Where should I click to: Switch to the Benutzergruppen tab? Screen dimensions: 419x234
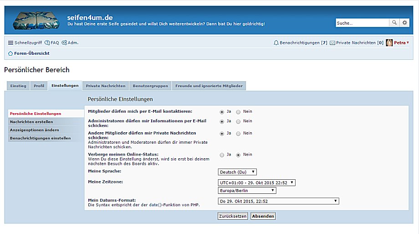pos(150,86)
